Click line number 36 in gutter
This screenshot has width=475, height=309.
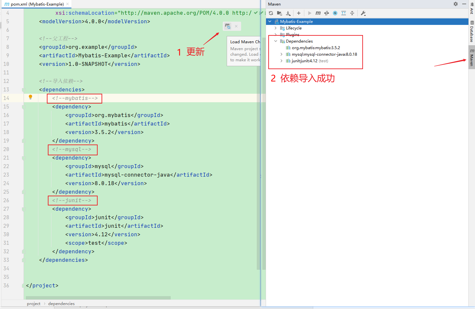6,285
